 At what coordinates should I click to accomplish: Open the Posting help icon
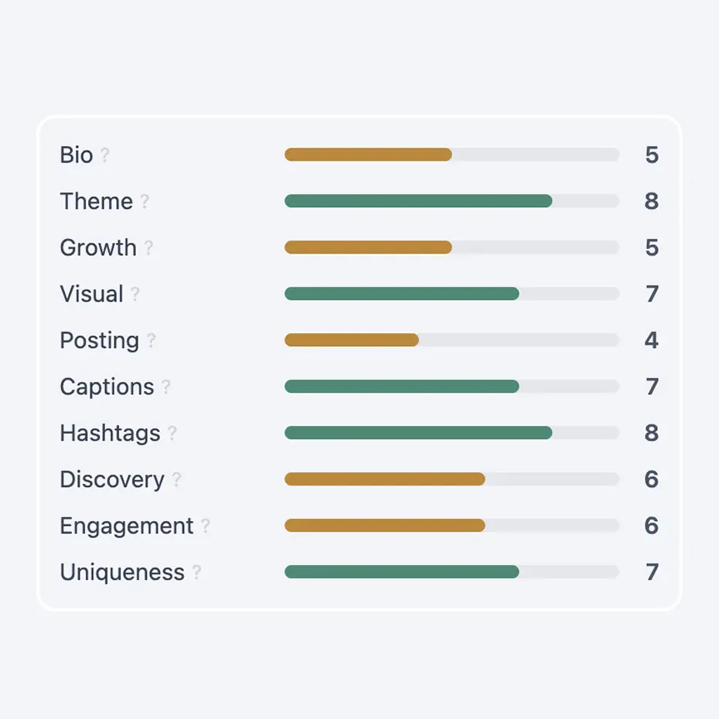[150, 342]
